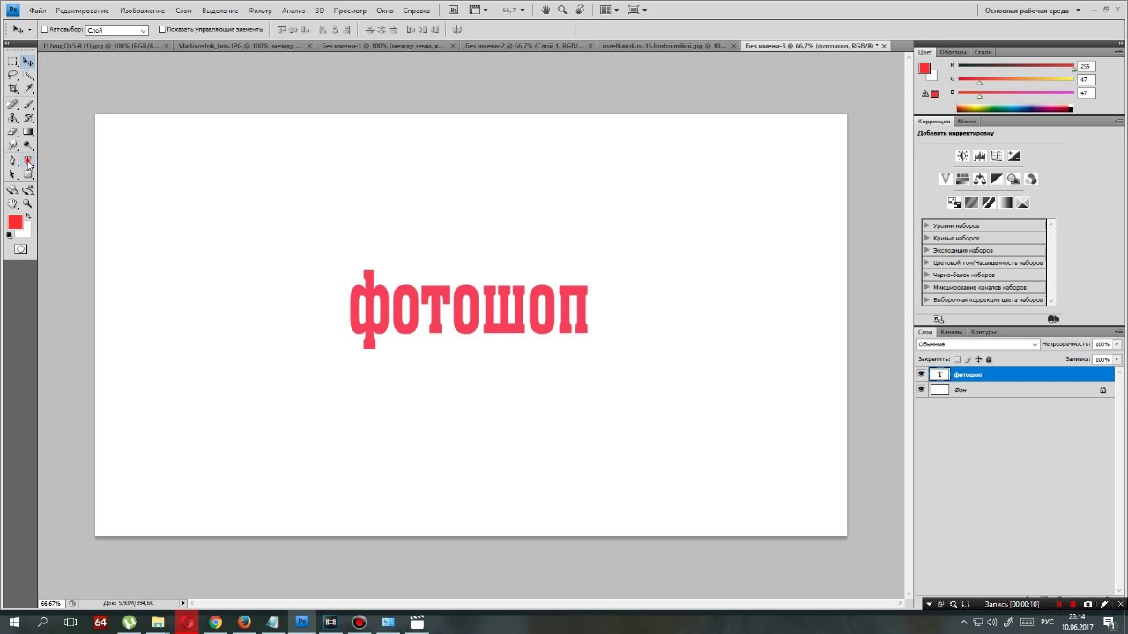The height and width of the screenshot is (634, 1128).
Task: Click the zoom percentage field 66,67%
Action: [50, 603]
